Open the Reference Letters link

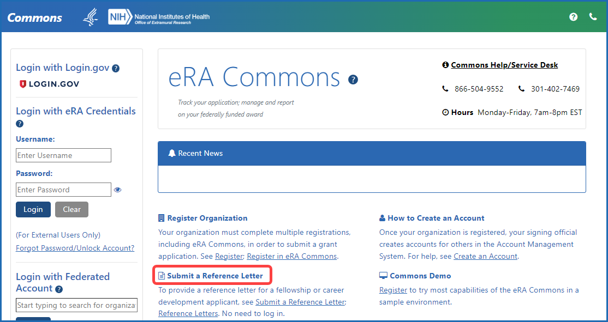point(188,313)
